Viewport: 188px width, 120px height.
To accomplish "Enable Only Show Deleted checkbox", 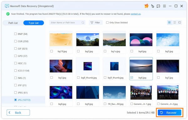I will pos(107,22).
